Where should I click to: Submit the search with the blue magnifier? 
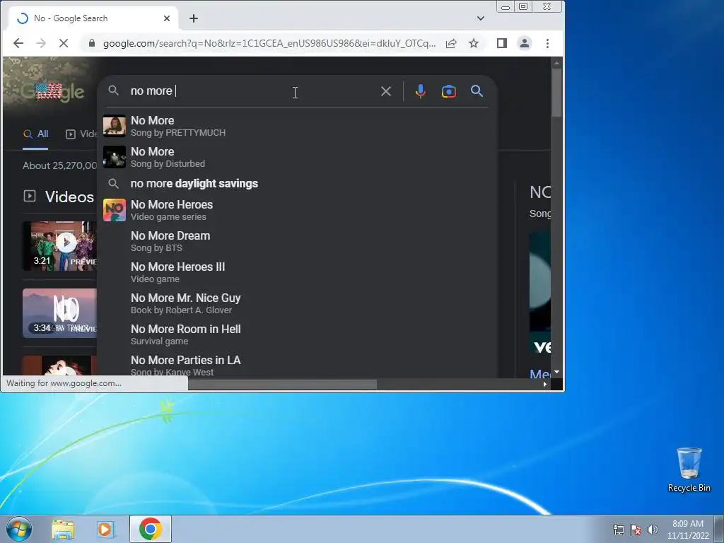[477, 91]
